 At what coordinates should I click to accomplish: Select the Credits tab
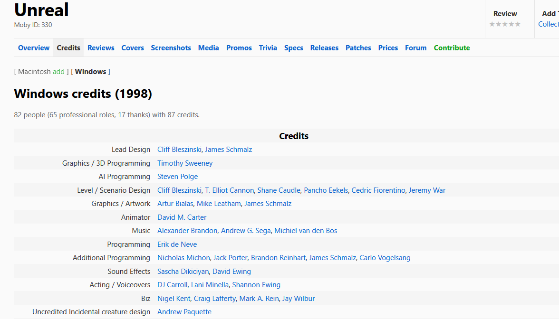click(x=68, y=47)
